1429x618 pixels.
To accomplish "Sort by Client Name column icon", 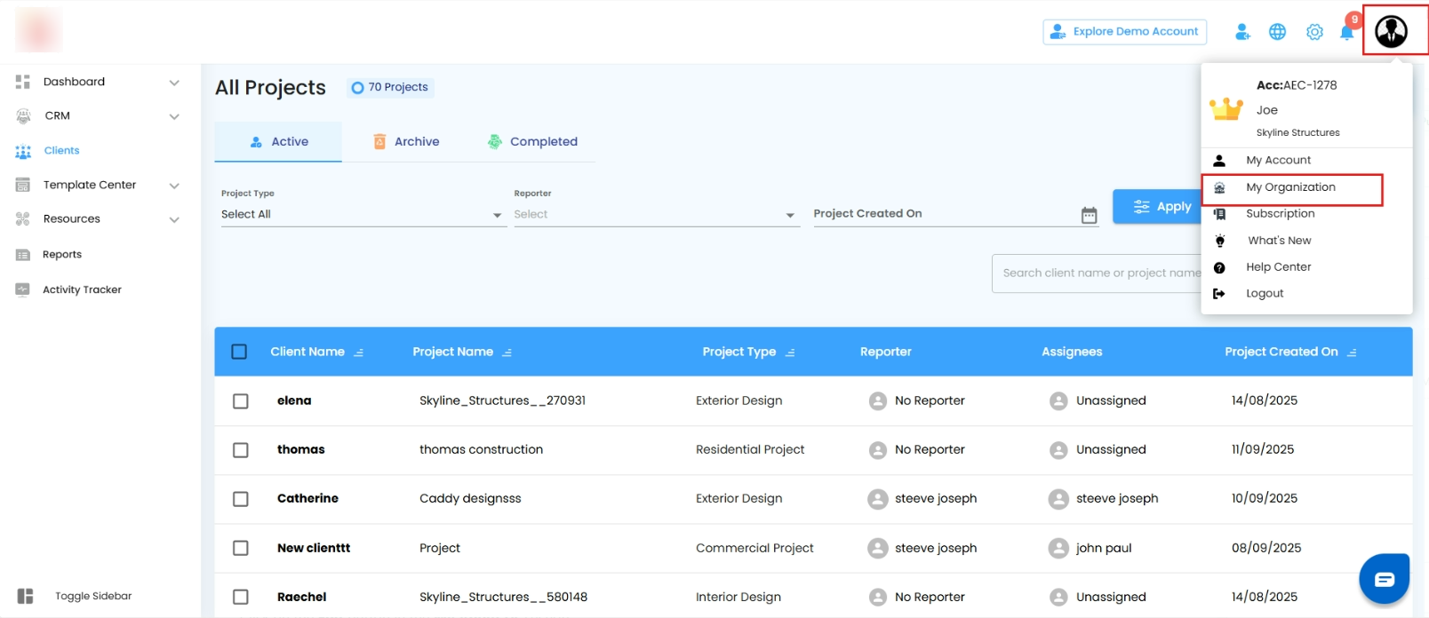I will point(359,353).
